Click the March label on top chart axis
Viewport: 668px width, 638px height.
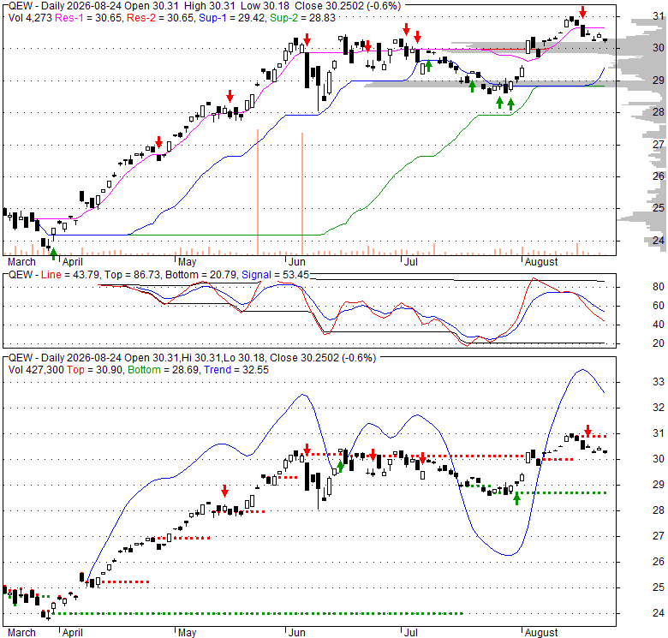point(21,262)
